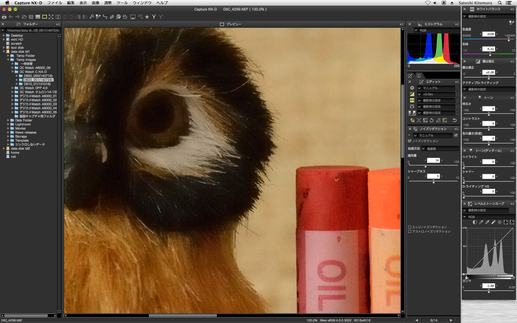This screenshot has width=517, height=323.
Task: Select the gray point eyedropper tool
Action: point(98,17)
